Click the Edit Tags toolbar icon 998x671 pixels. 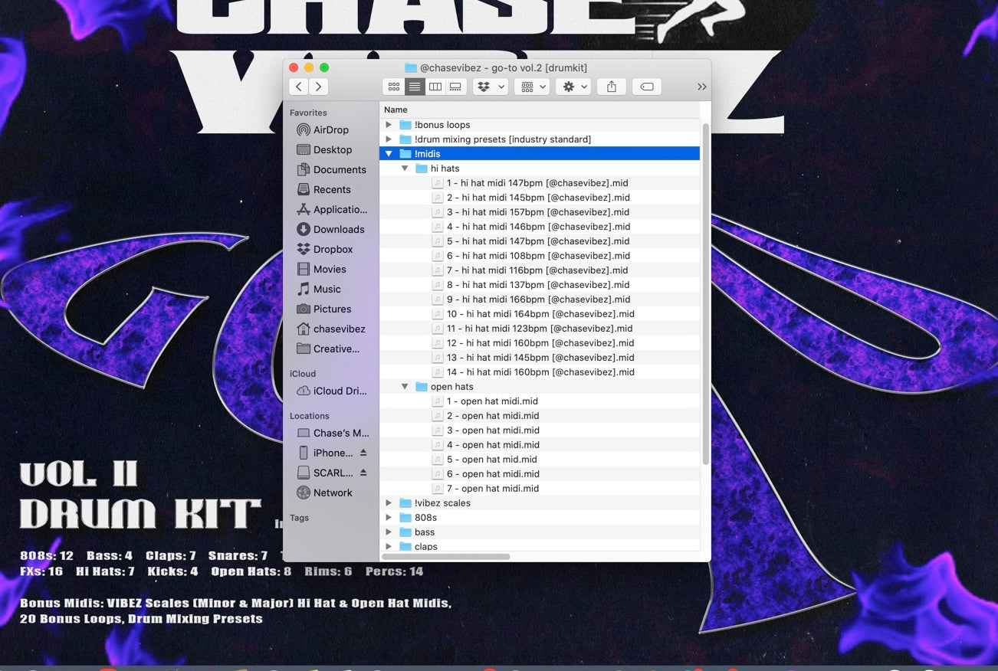[x=647, y=87]
